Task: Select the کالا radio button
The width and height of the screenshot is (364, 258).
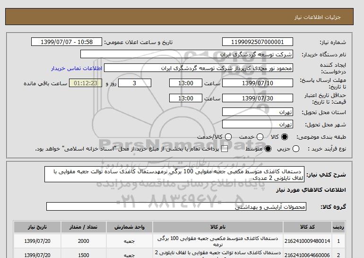Action: click(x=284, y=137)
